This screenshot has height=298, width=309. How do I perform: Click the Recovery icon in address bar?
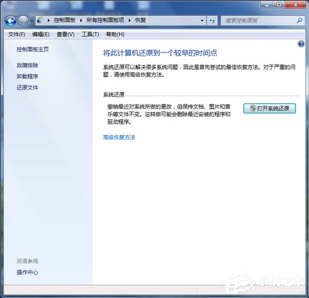coord(40,20)
